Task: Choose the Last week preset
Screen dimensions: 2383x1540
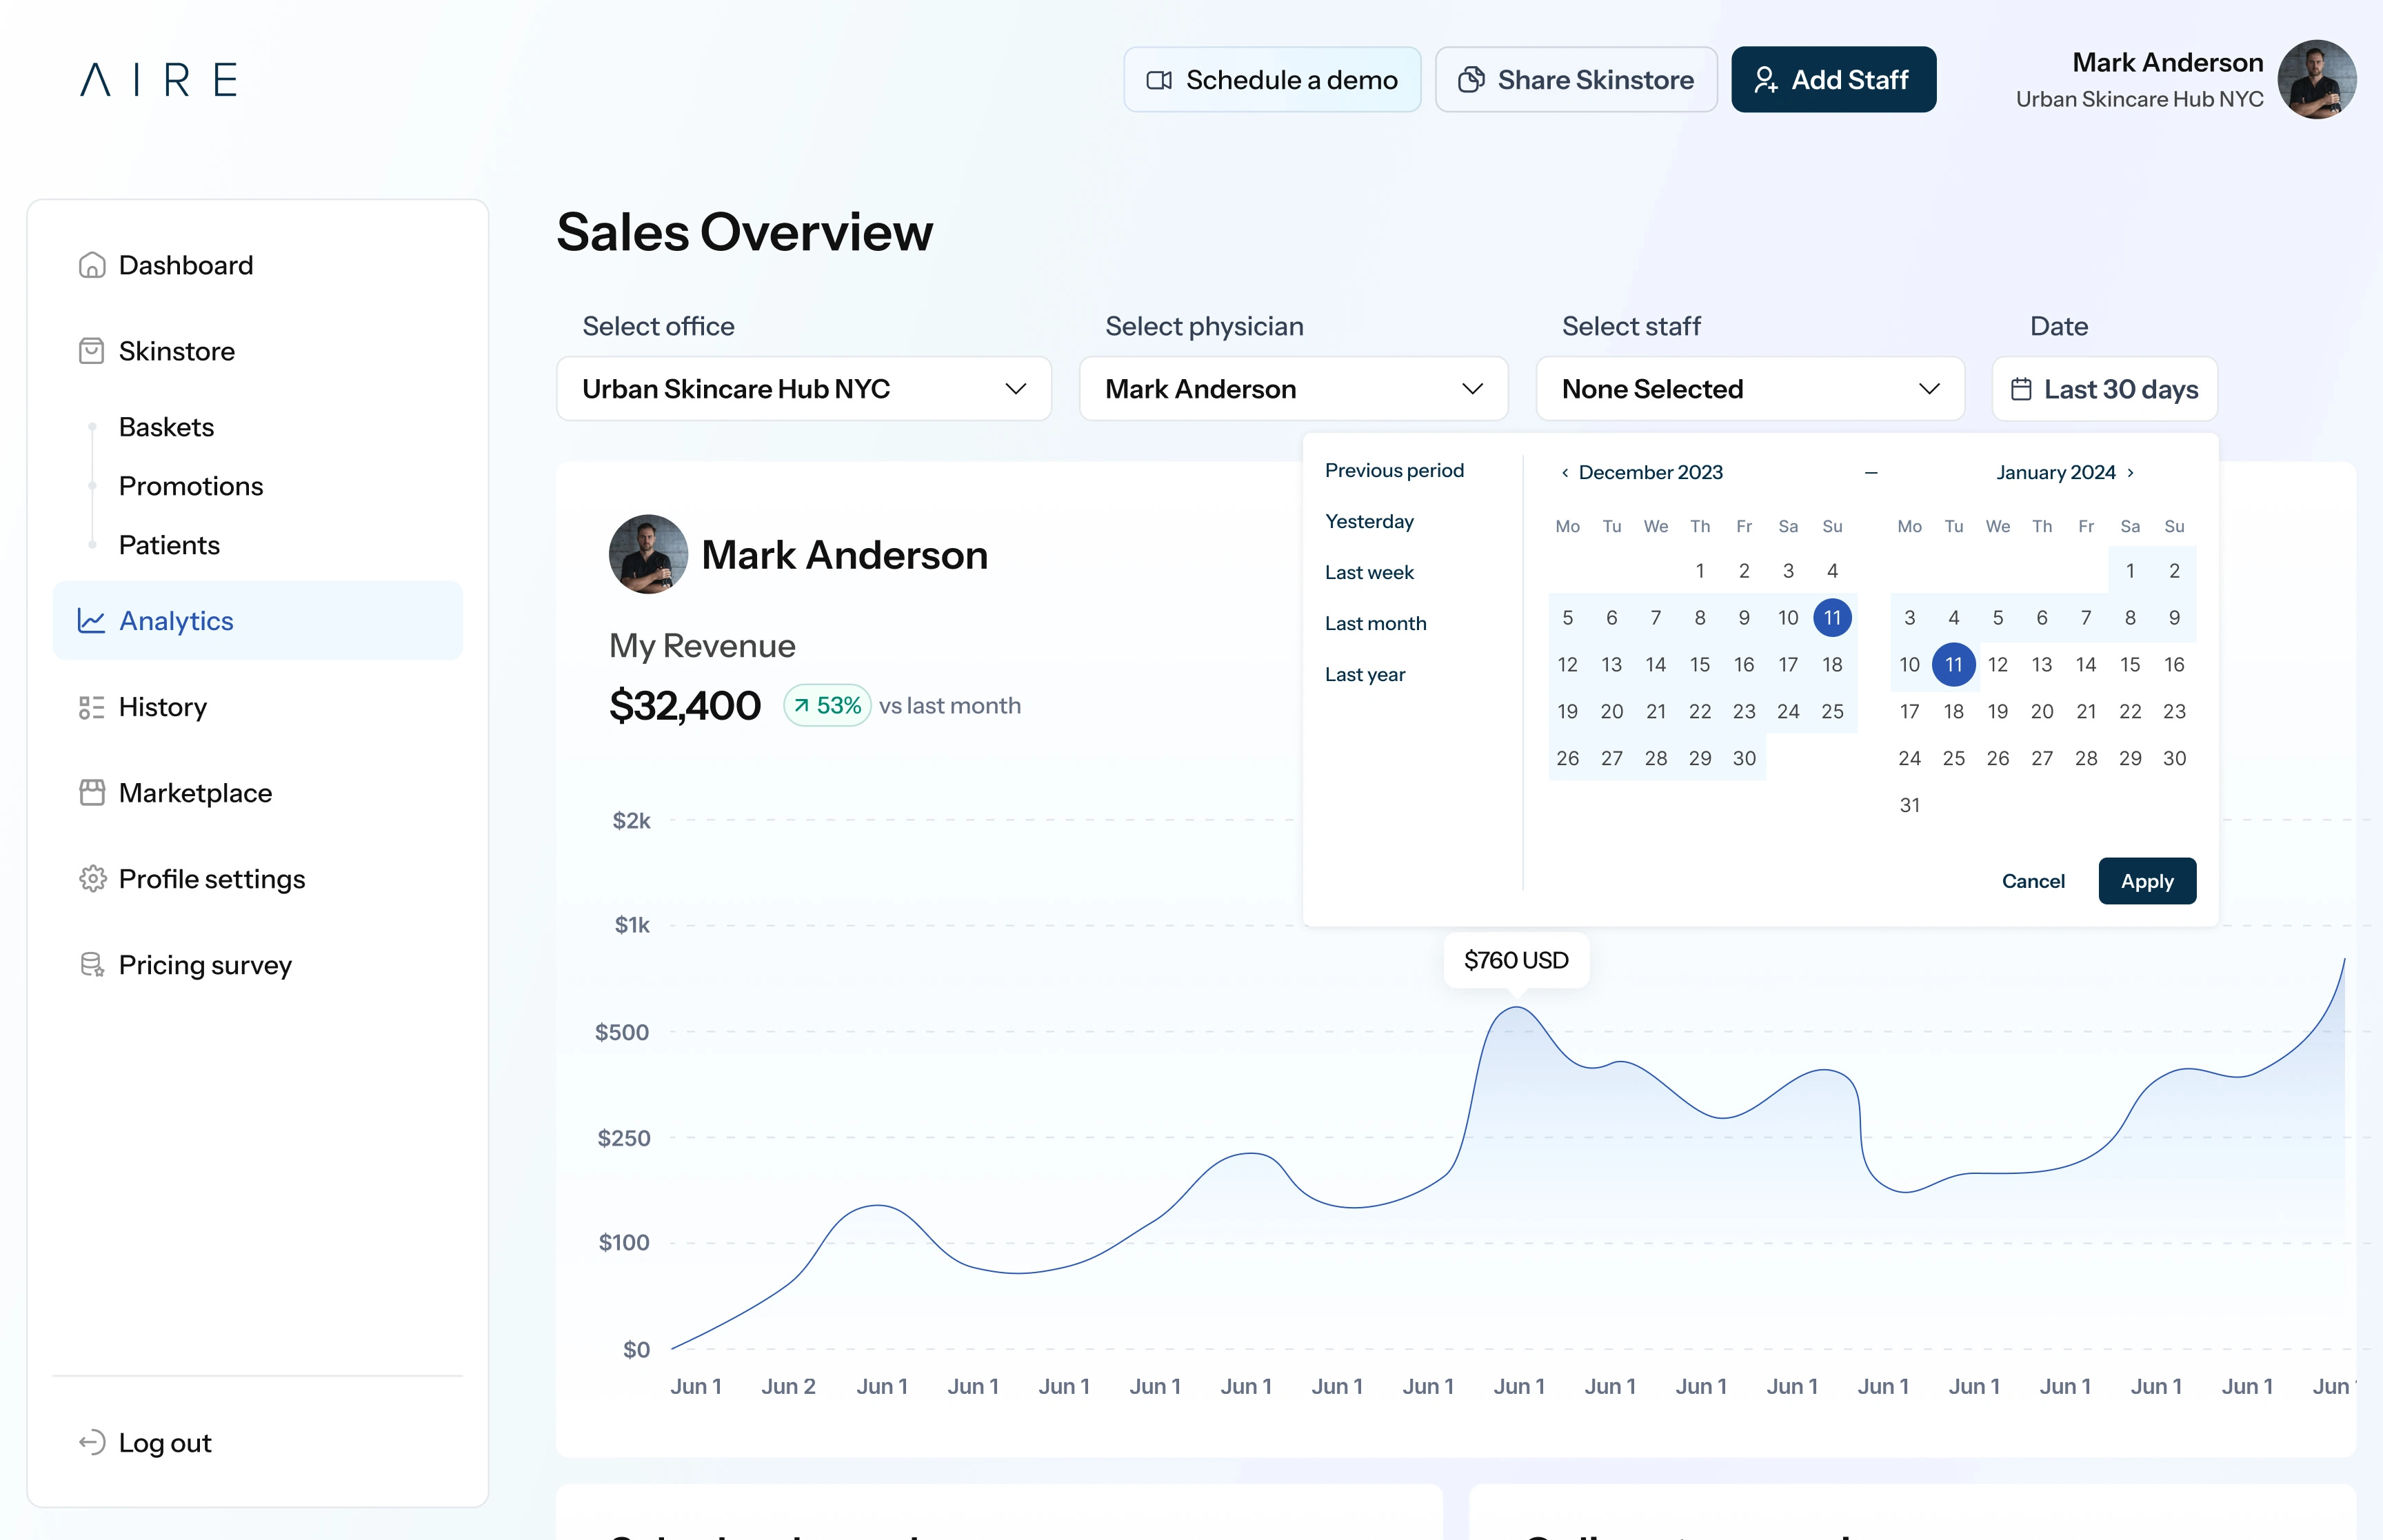Action: (x=1369, y=572)
